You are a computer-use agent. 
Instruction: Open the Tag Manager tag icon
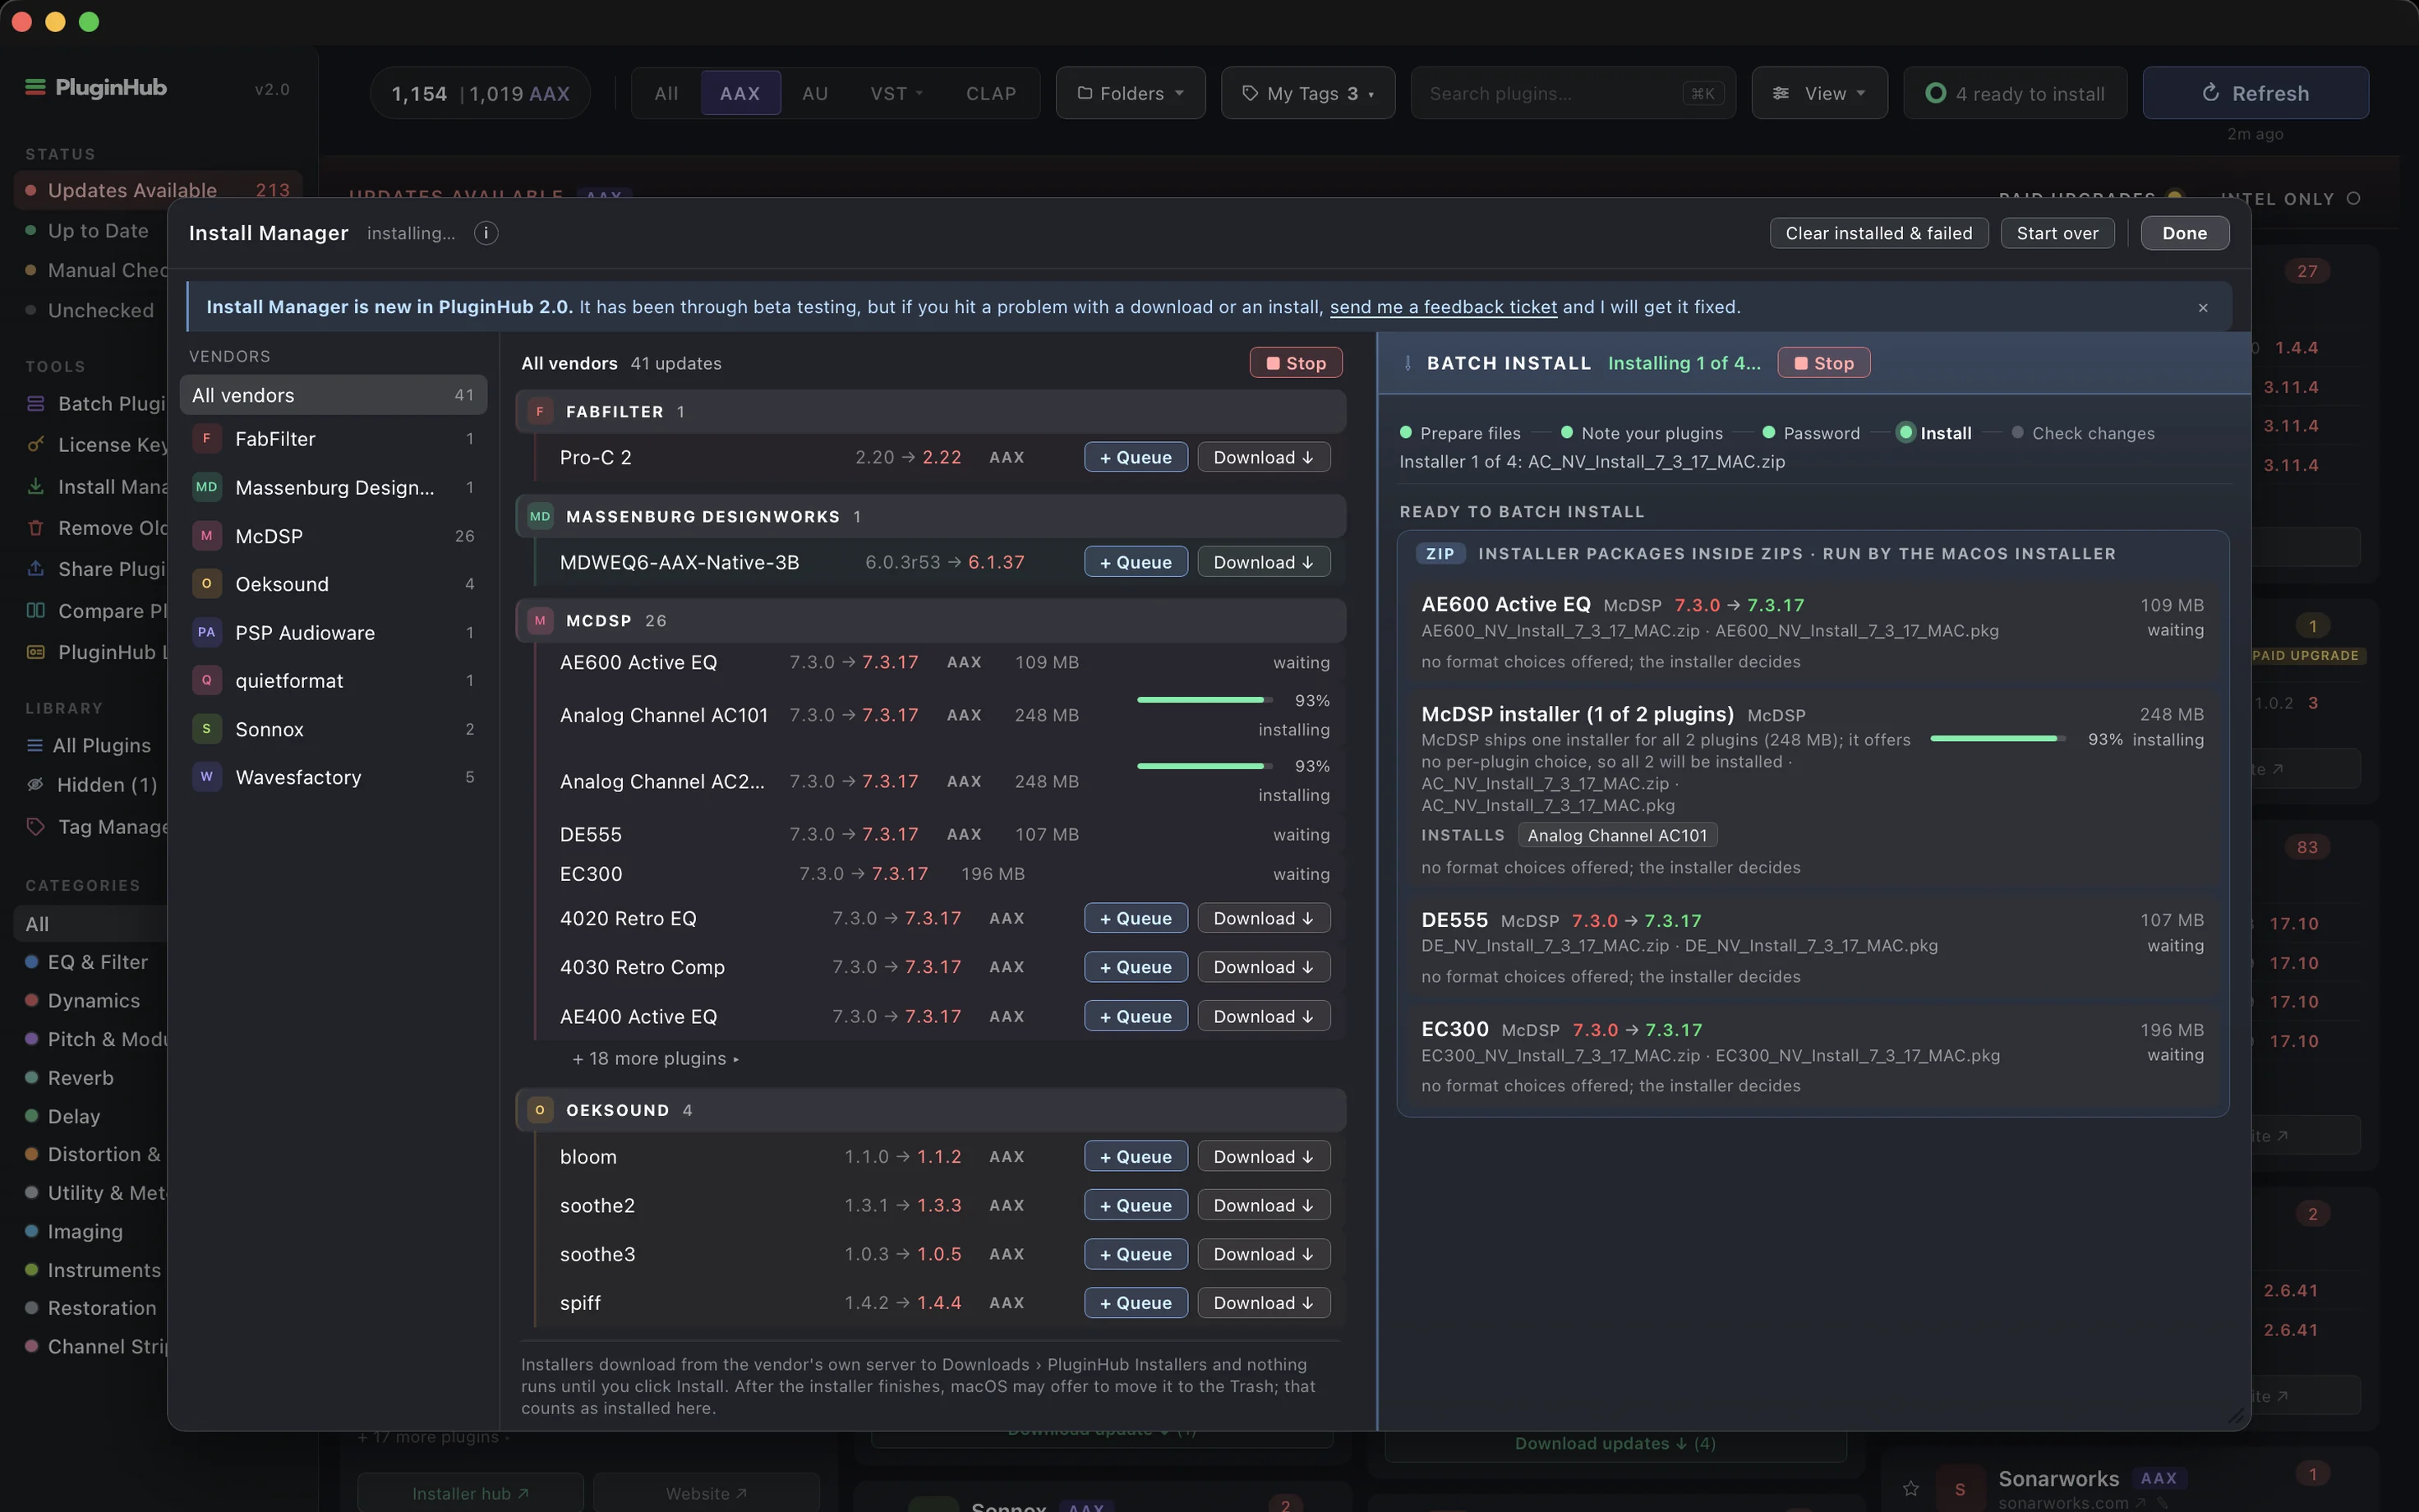pyautogui.click(x=35, y=827)
